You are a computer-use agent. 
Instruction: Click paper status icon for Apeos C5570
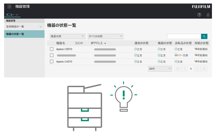point(196,49)
